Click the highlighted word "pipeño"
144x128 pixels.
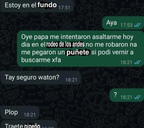click(32, 126)
